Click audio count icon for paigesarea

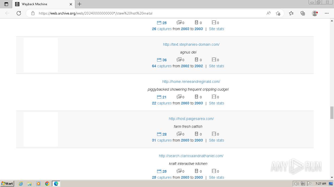pyautogui.click(x=196, y=134)
